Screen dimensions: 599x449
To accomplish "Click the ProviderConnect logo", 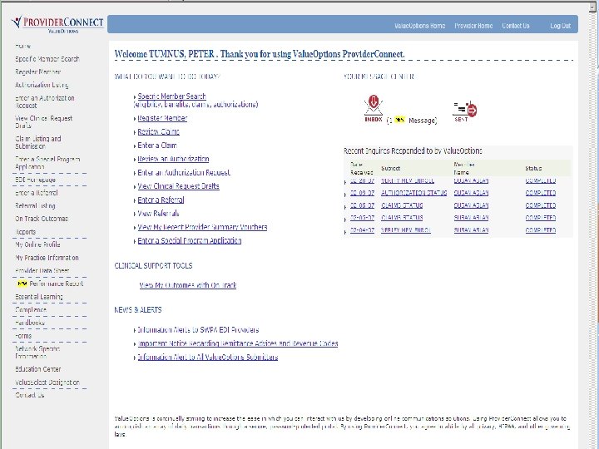I will click(57, 24).
